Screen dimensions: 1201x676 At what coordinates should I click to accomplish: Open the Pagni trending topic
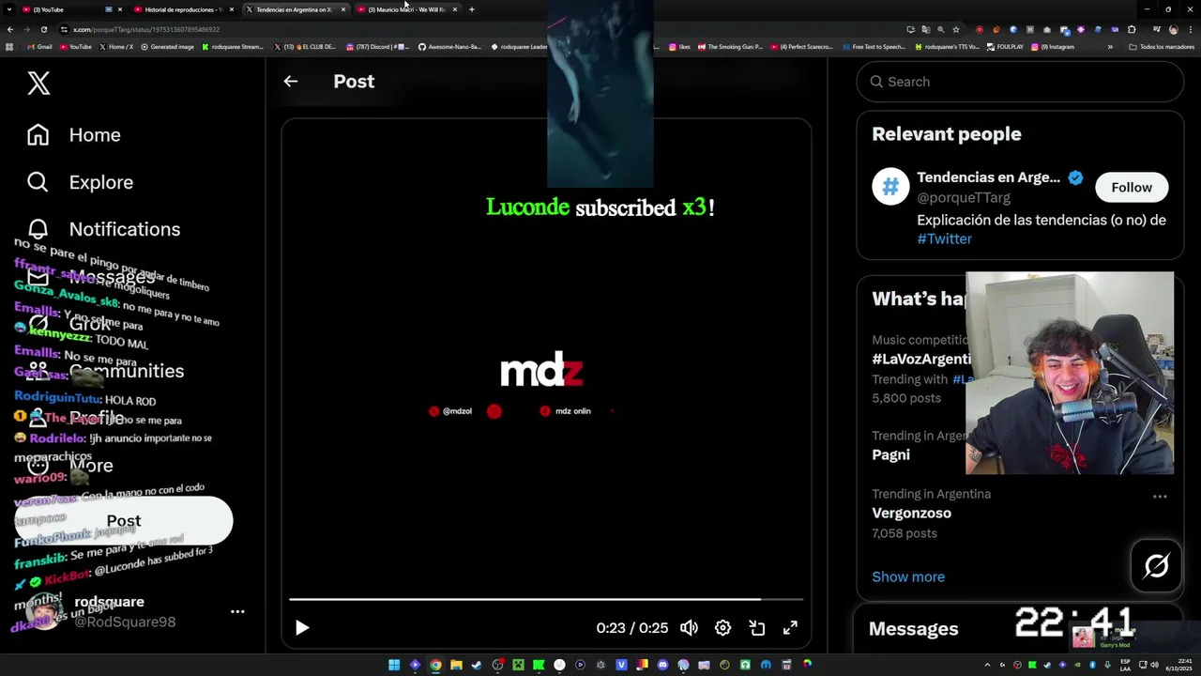tap(890, 454)
